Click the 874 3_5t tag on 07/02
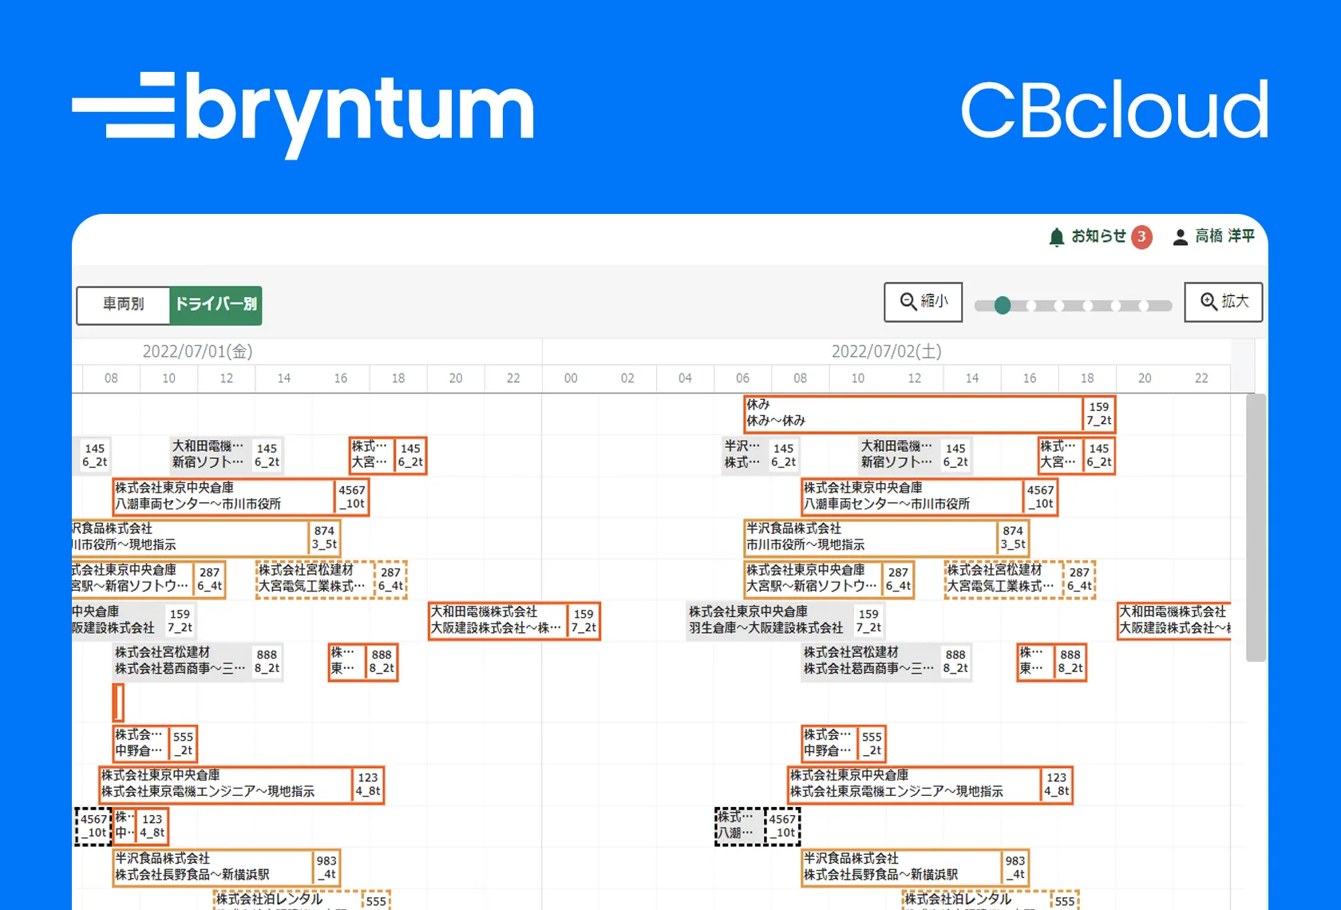1341x910 pixels. (x=1013, y=537)
